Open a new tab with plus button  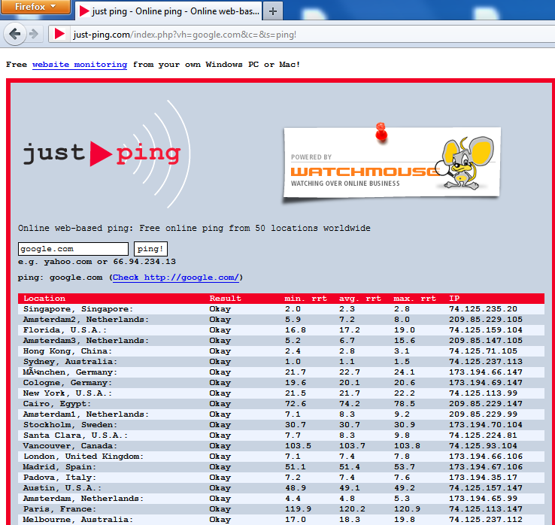272,11
